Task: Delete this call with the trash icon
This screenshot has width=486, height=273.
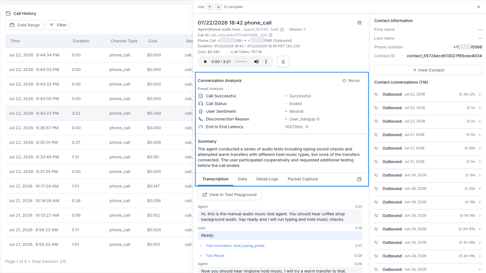Action: [x=359, y=22]
